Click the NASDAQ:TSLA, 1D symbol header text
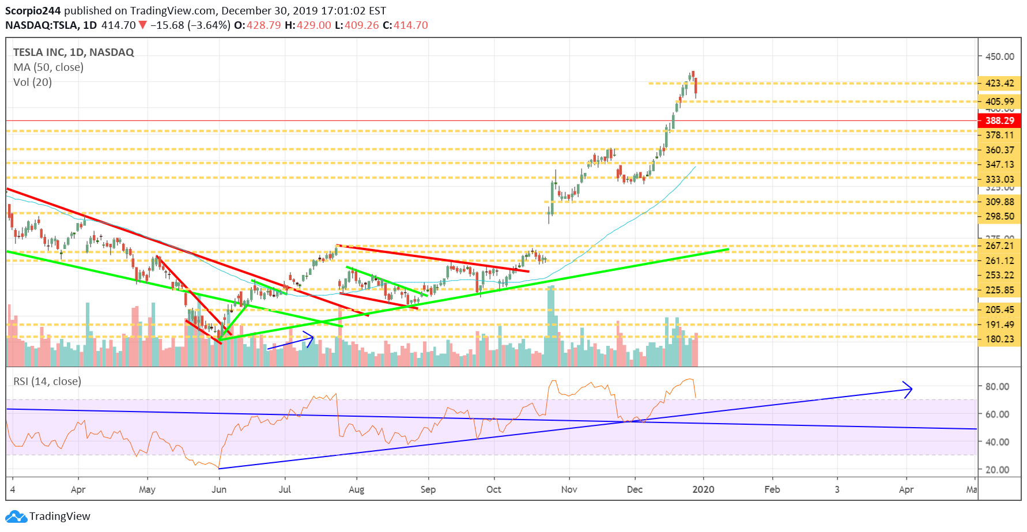The image size is (1027, 532). [x=51, y=25]
